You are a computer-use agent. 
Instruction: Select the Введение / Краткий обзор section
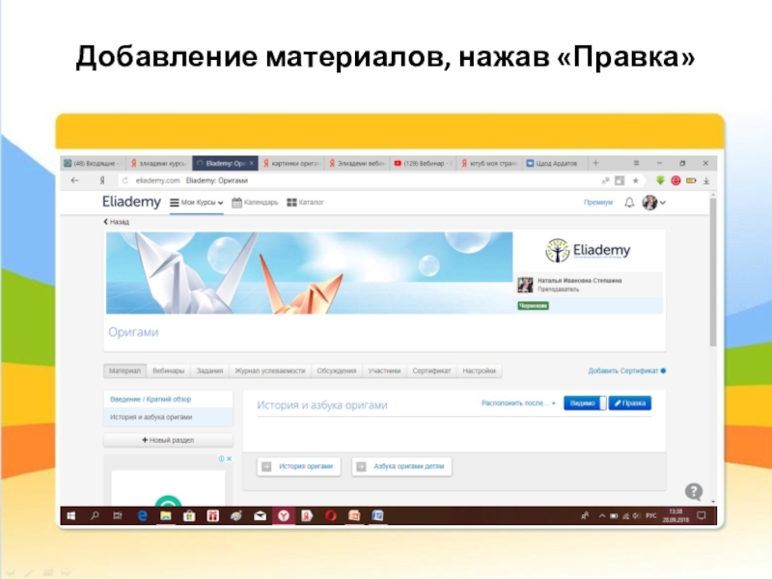click(x=168, y=400)
